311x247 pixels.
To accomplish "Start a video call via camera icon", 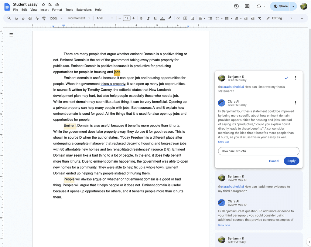I will coord(259,6).
